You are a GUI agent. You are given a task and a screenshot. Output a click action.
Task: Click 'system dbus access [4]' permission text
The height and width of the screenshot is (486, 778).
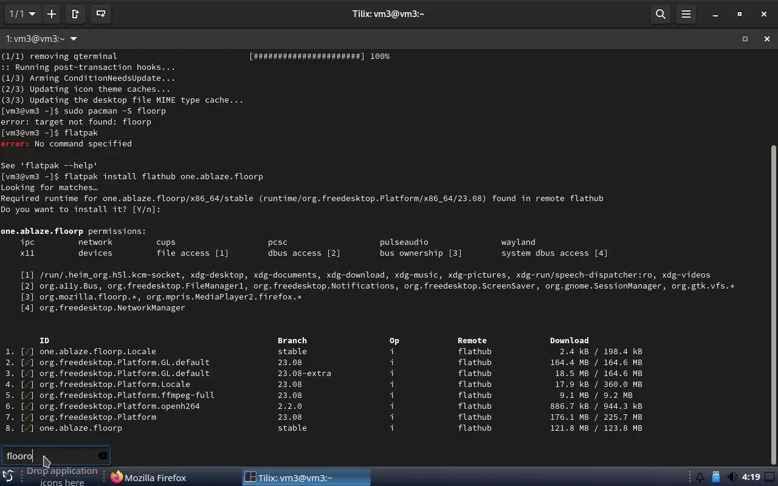(555, 253)
